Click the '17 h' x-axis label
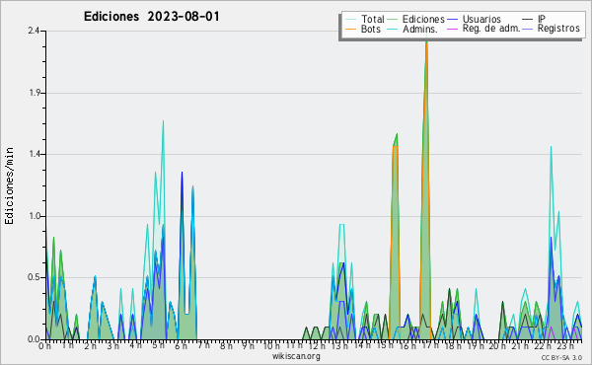This screenshot has height=365, width=592. [429, 345]
